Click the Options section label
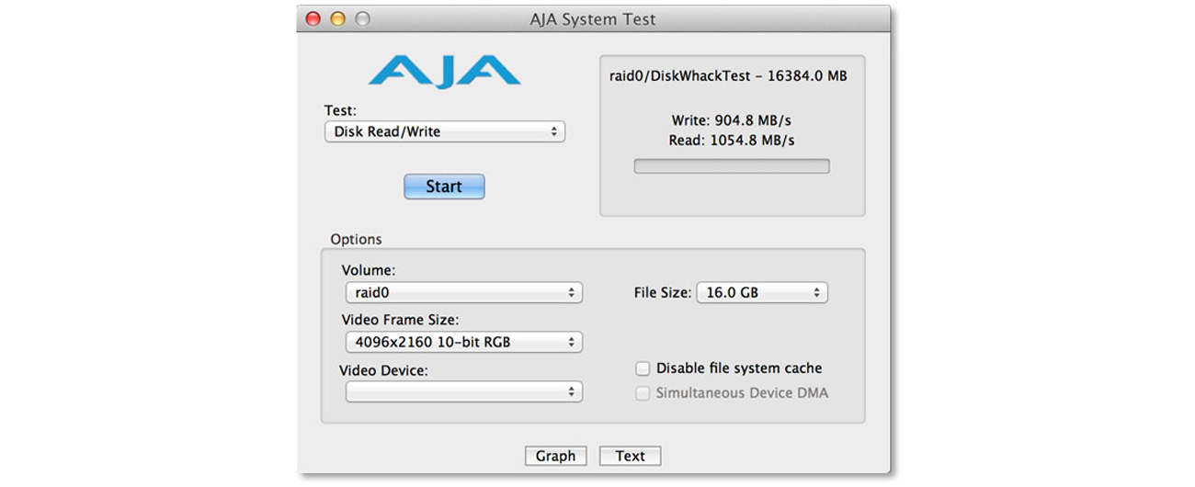 click(x=356, y=240)
